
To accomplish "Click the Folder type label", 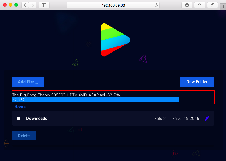I will pyautogui.click(x=160, y=119).
